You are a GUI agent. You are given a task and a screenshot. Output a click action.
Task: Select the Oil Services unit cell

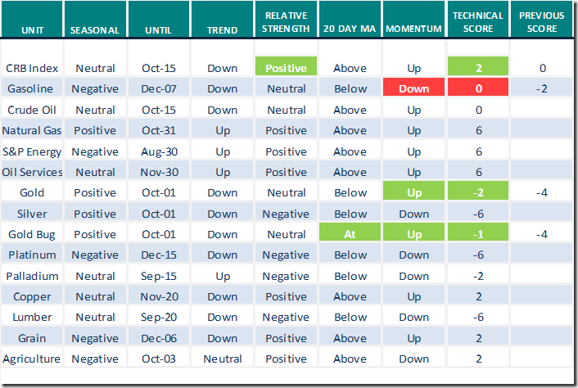[31, 172]
